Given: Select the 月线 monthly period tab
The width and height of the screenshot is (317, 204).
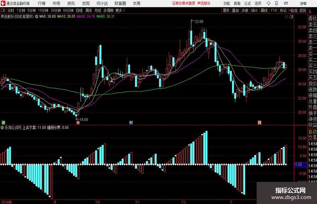Looking at the screenshot, I should pyautogui.click(x=98, y=10).
